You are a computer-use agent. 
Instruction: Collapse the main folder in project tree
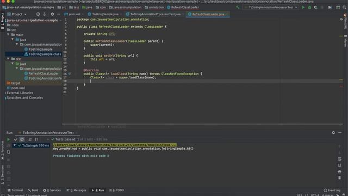pyautogui.click(x=8, y=35)
